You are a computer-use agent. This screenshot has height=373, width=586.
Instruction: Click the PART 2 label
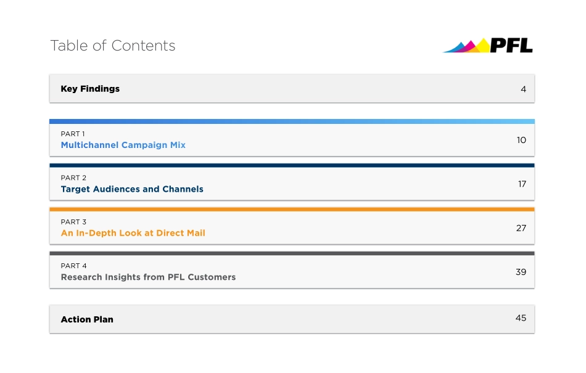click(73, 178)
